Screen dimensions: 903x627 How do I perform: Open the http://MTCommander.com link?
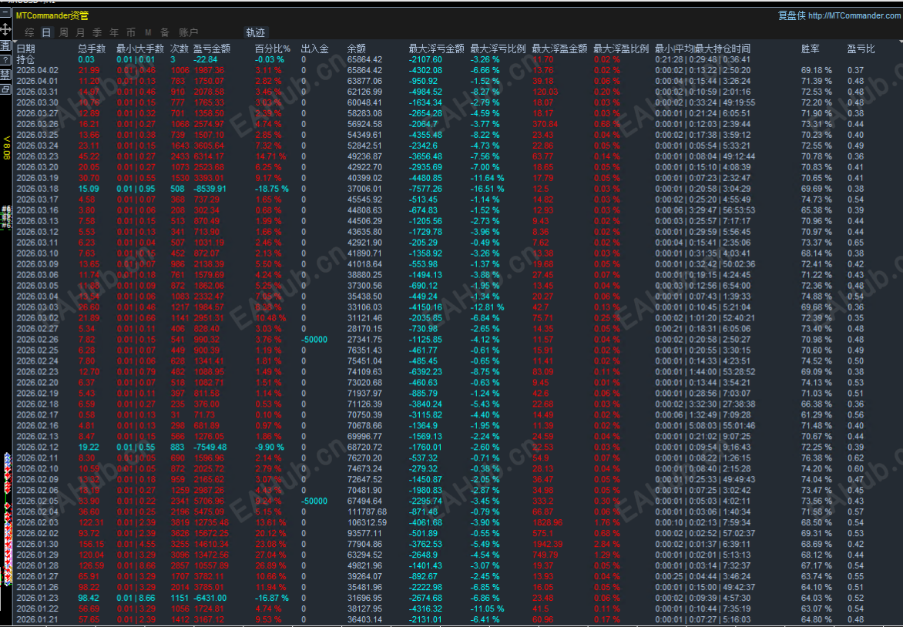854,15
